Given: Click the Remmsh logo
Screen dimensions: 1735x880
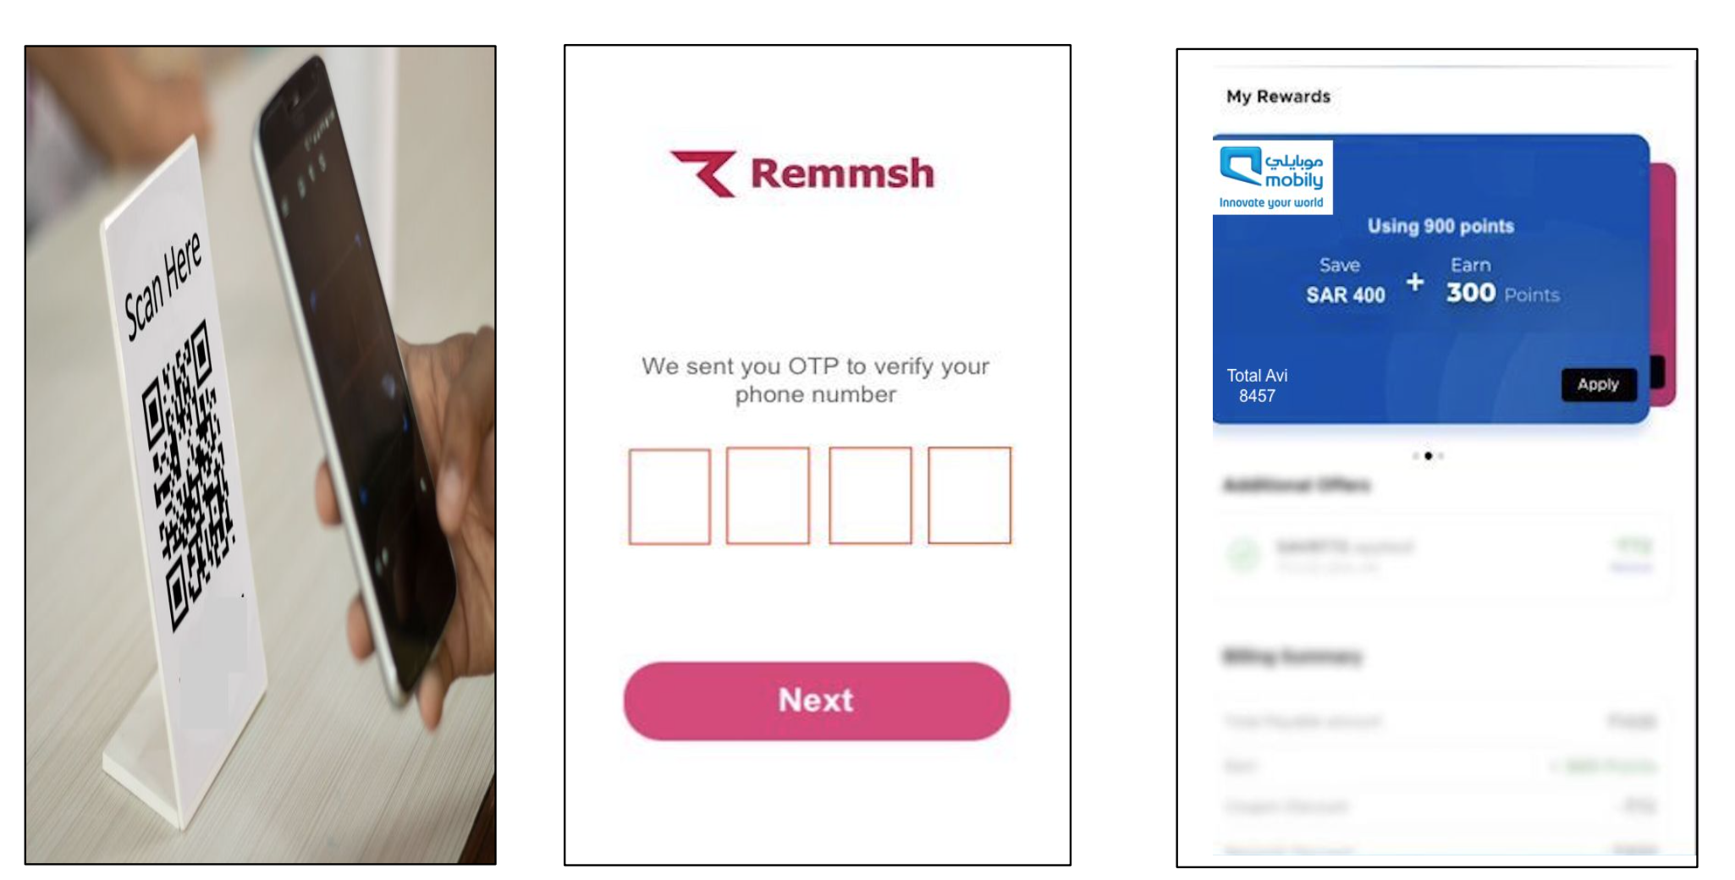Looking at the screenshot, I should pos(802,173).
